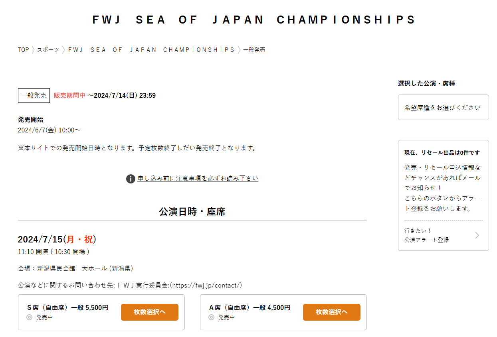Click the breadcrumb chevron before 一般発売
The height and width of the screenshot is (337, 497).
point(239,50)
